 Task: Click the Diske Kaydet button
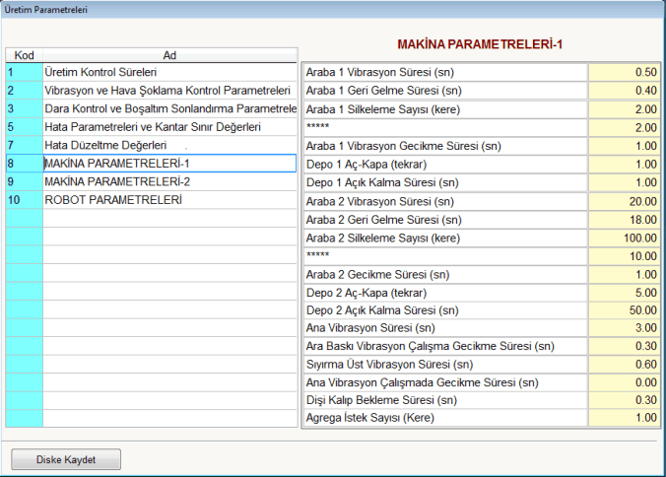pos(65,459)
